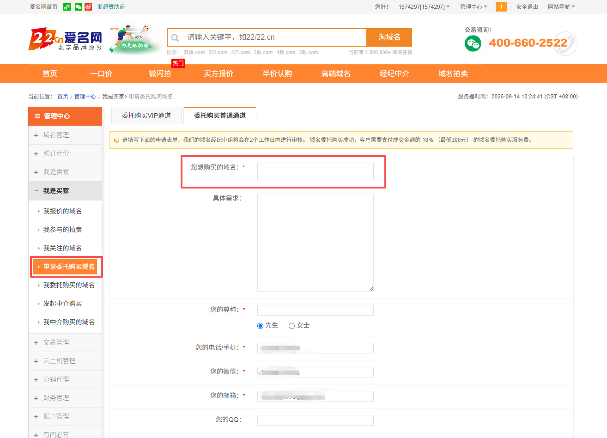
Task: Select the 女士 radio button
Action: click(291, 326)
